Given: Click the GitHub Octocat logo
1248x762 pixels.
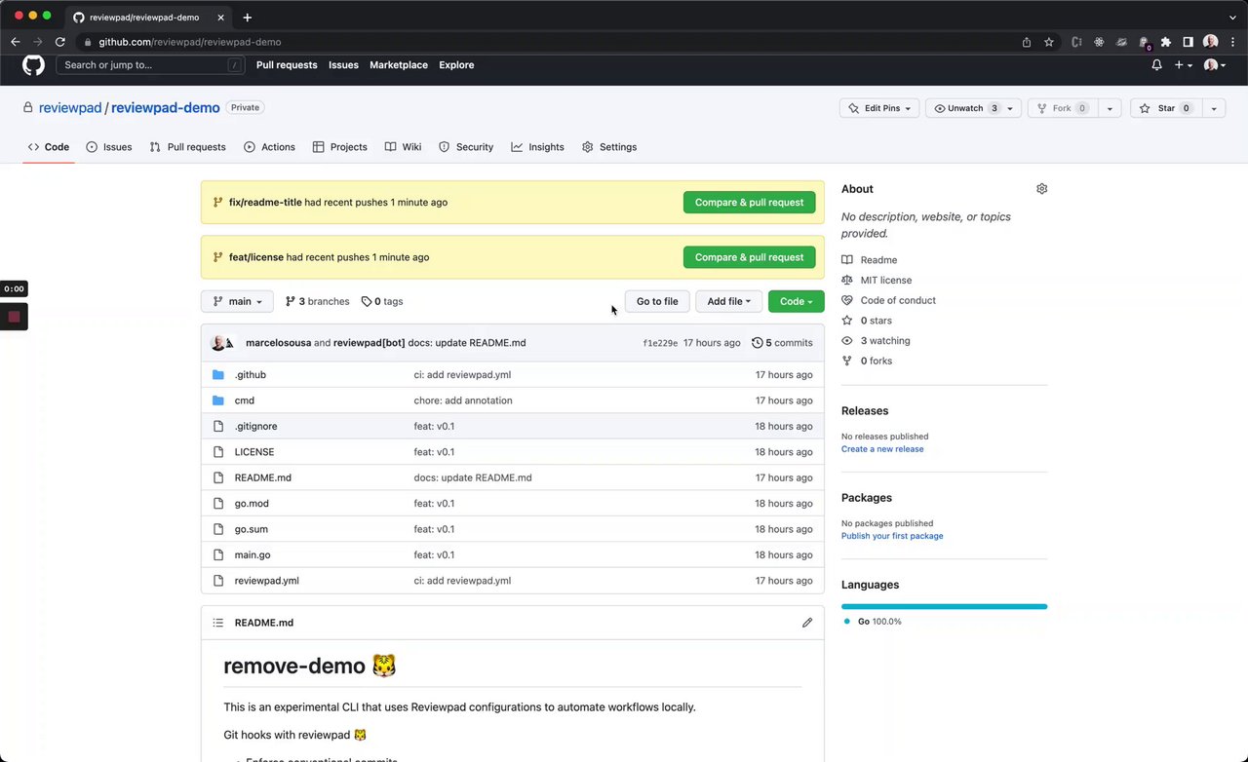Looking at the screenshot, I should click(33, 65).
